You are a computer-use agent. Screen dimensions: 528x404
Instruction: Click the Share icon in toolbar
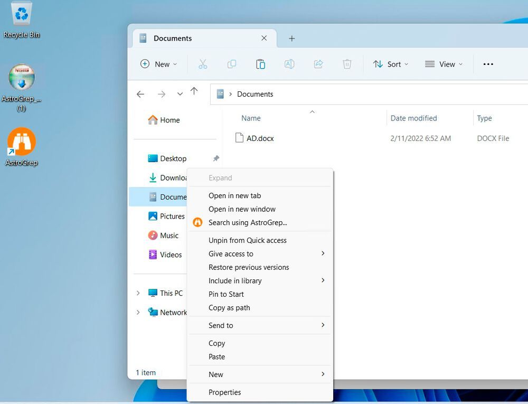[x=318, y=64]
